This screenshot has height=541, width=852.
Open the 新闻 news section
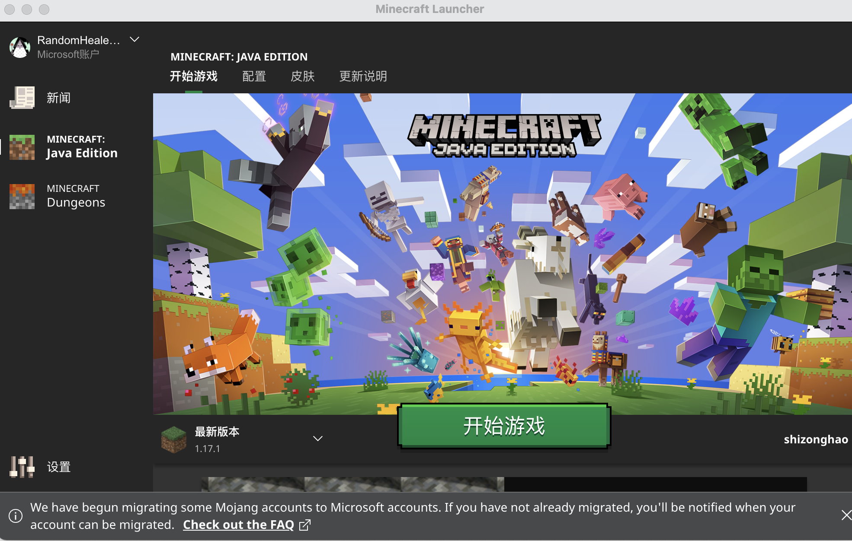click(58, 98)
